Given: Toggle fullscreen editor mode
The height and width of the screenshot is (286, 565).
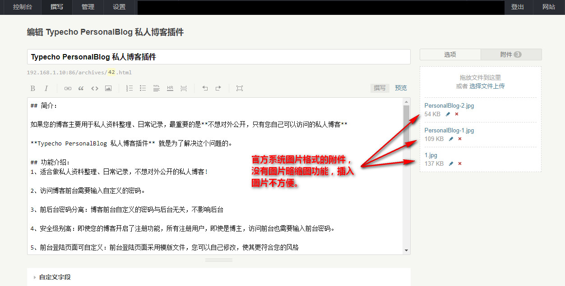Looking at the screenshot, I should [240, 88].
